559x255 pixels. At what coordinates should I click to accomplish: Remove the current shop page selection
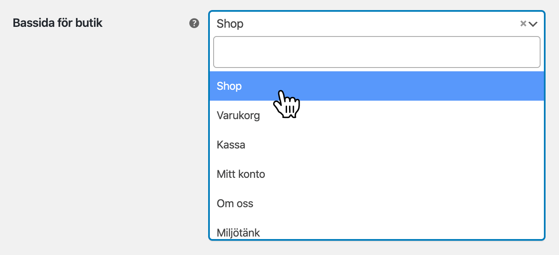pyautogui.click(x=523, y=23)
